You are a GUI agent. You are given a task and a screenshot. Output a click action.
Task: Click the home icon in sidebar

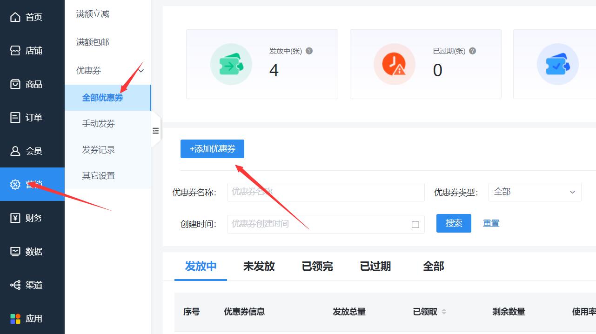point(15,17)
